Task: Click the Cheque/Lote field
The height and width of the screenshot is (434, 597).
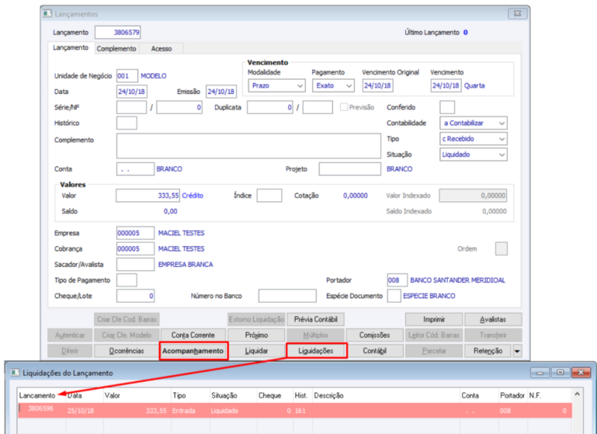Action: (136, 296)
